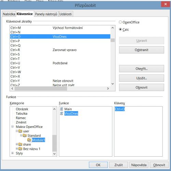Select the Obrázek category
Screen dimensions: 171x171
point(22,109)
